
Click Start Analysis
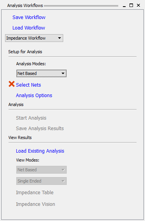coord(31,118)
